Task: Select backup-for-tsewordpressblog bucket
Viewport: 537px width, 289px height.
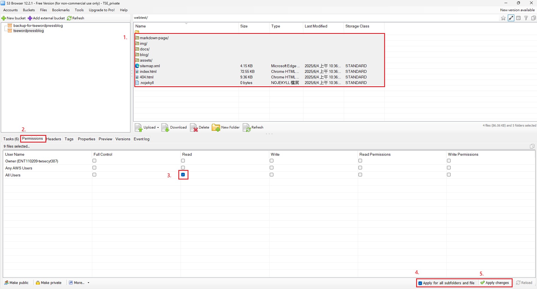Action: click(x=38, y=25)
